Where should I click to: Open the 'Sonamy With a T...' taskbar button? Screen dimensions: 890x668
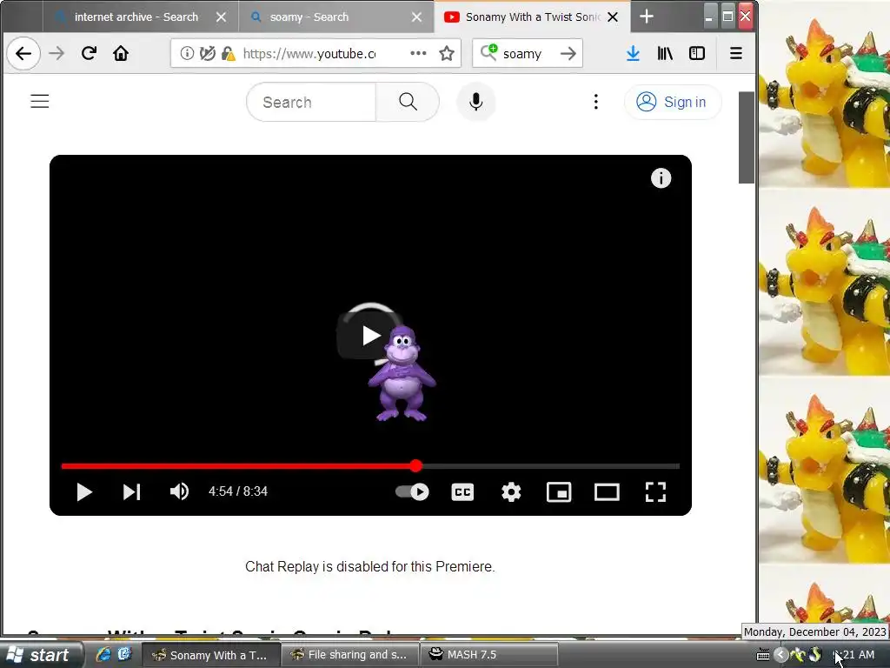(210, 655)
